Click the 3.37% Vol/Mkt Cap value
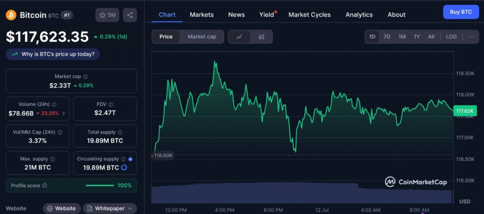This screenshot has width=484, height=214. point(38,141)
